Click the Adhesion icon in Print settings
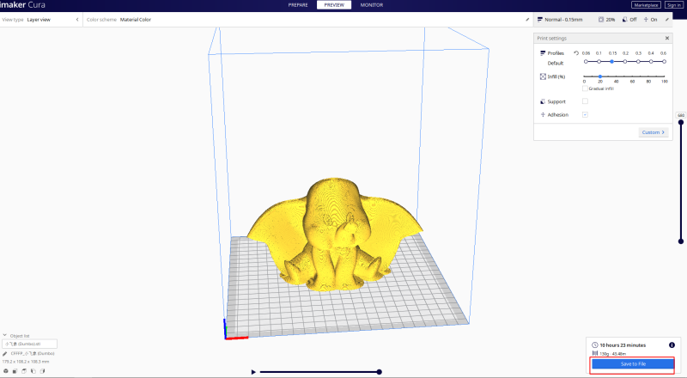The width and height of the screenshot is (687, 378). point(543,115)
